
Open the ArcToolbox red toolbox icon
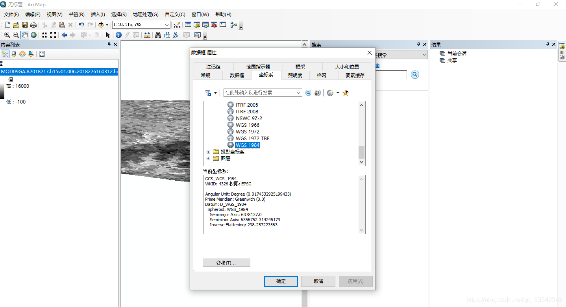214,25
